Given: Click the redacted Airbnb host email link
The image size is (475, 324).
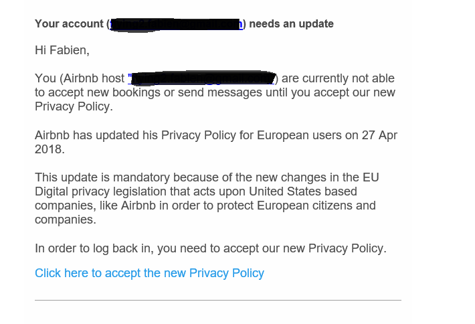Looking at the screenshot, I should tap(201, 78).
